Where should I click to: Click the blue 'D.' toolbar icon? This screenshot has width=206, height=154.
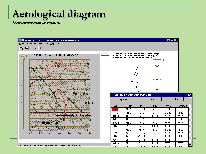tap(36, 48)
